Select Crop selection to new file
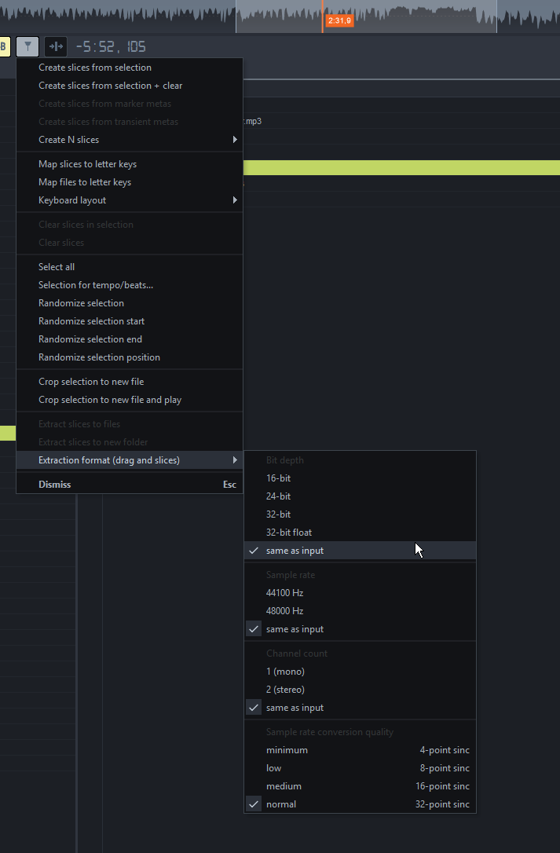Viewport: 560px width, 853px height. [91, 382]
